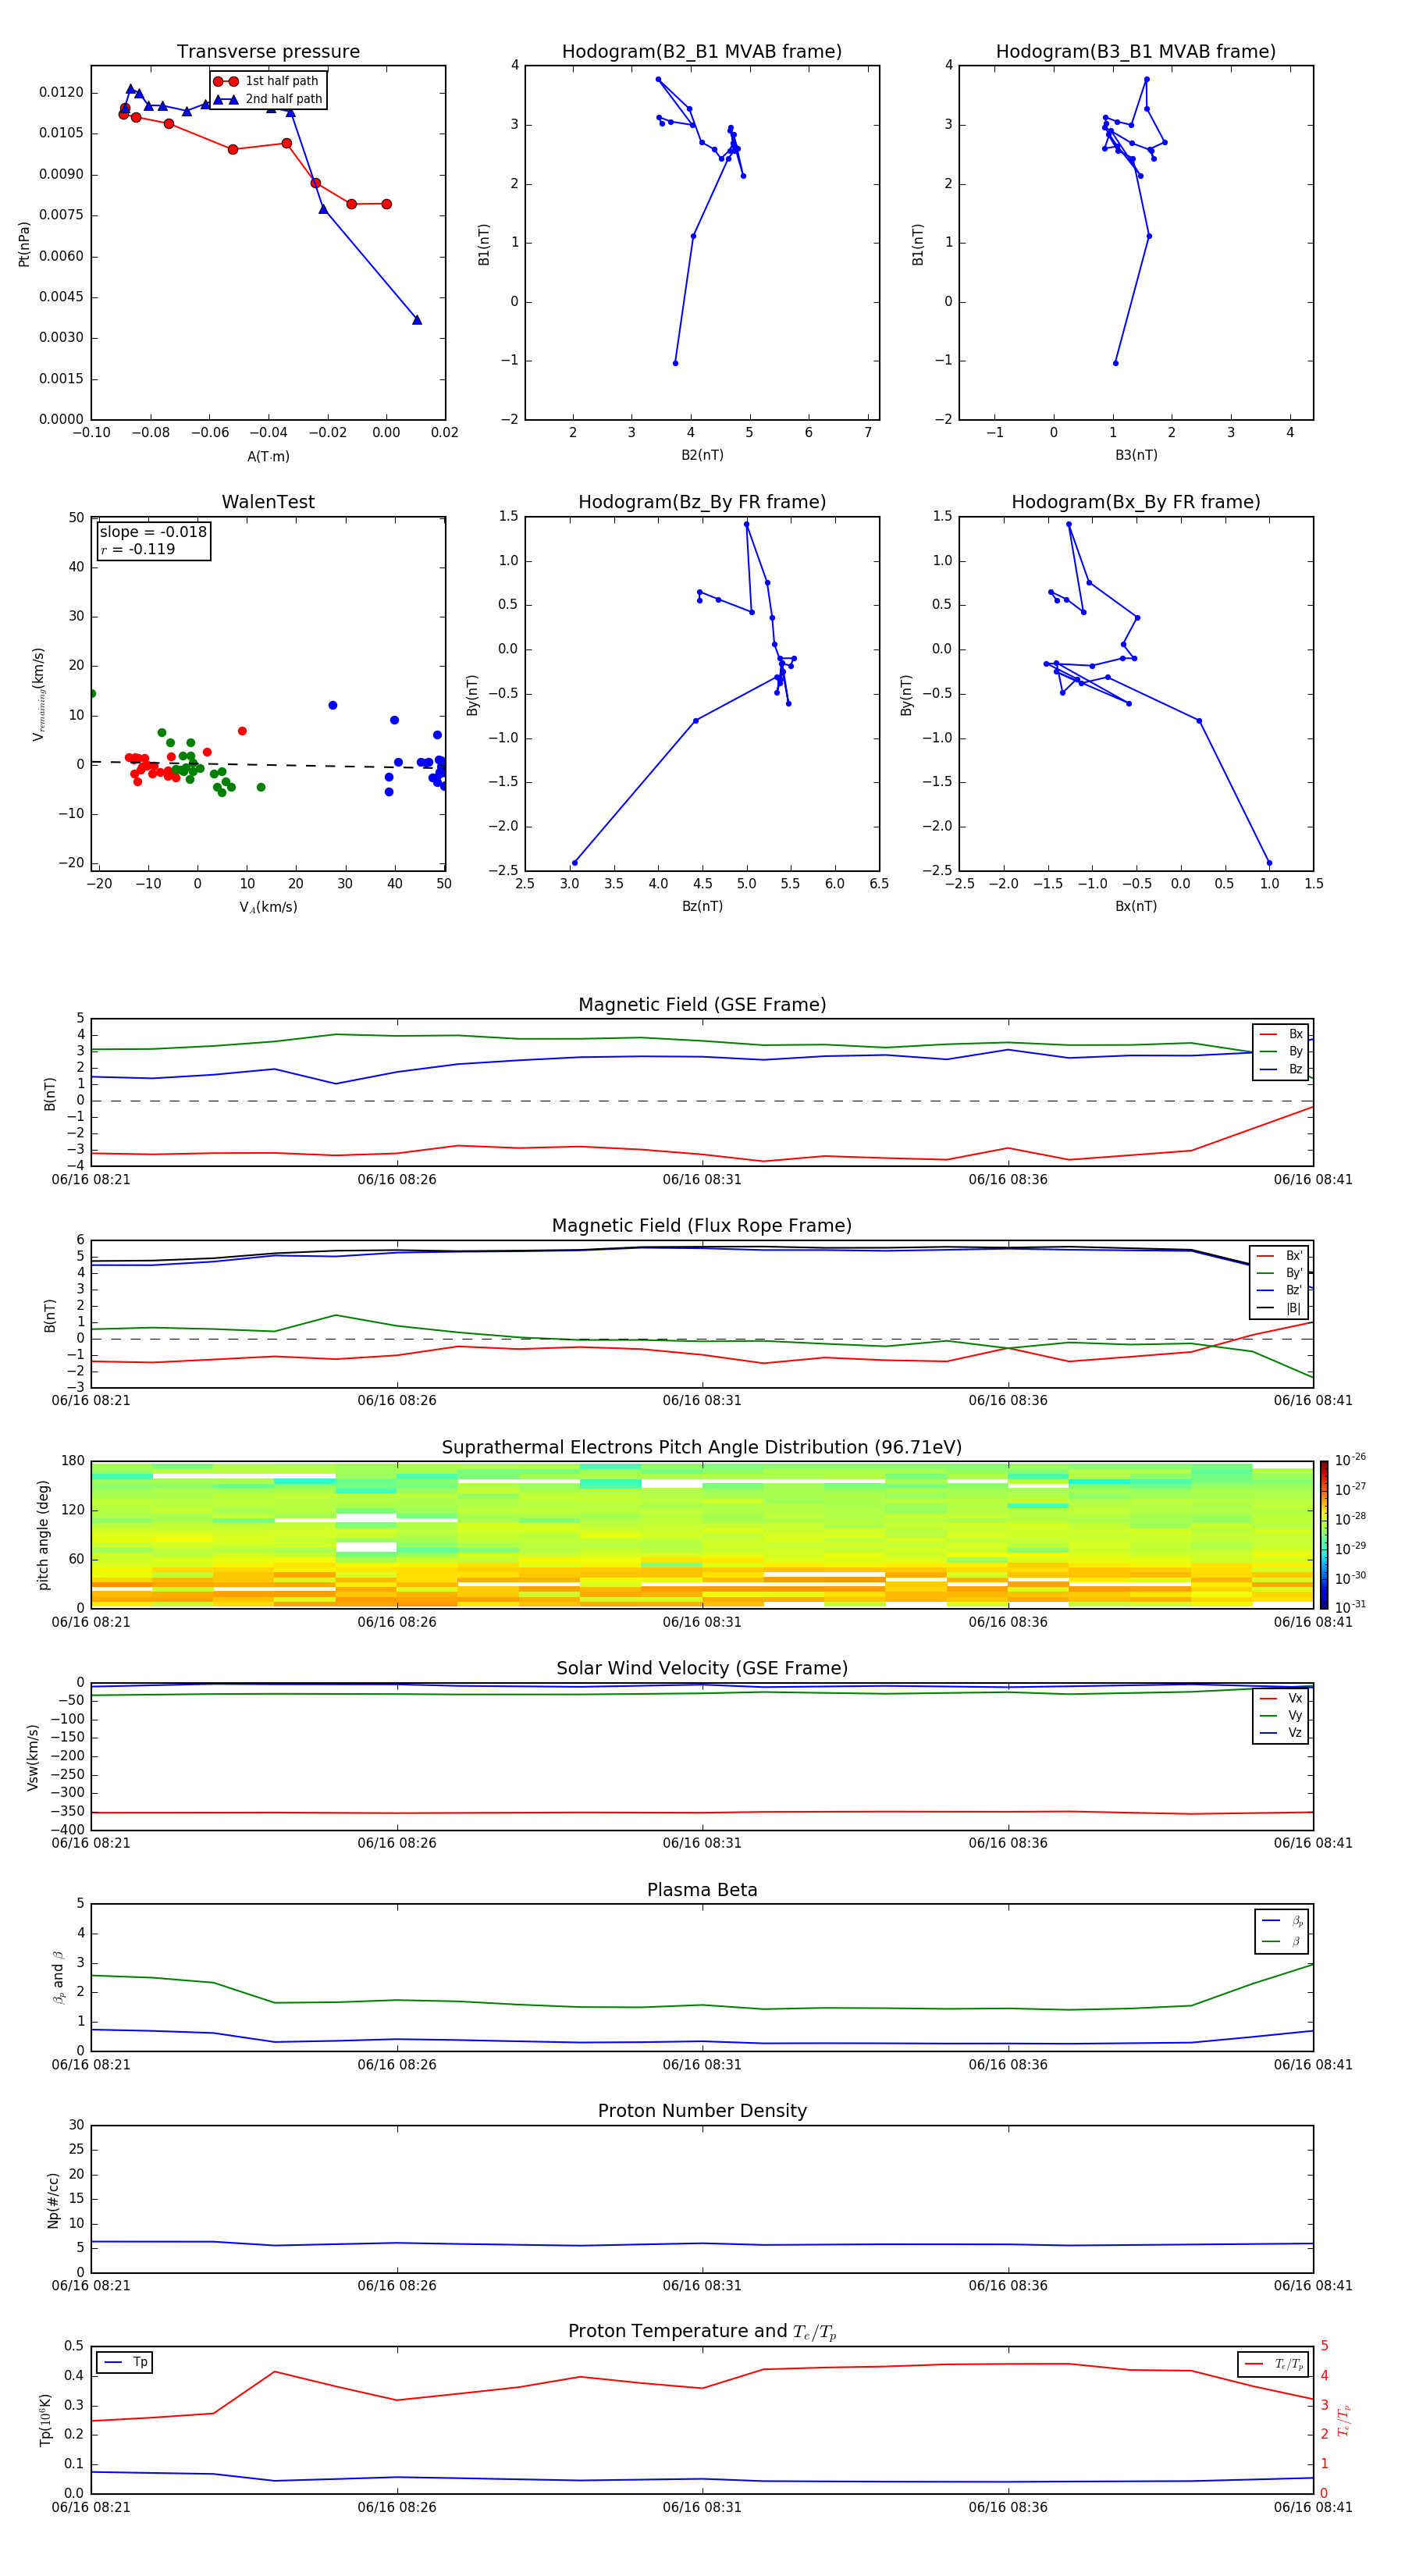Click the 'slope = -0.018' annotation
The width and height of the screenshot is (1405, 2576).
[153, 532]
